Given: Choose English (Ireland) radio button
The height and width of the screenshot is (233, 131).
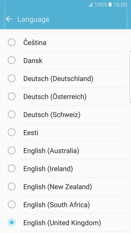Looking at the screenshot, I should (x=12, y=168).
